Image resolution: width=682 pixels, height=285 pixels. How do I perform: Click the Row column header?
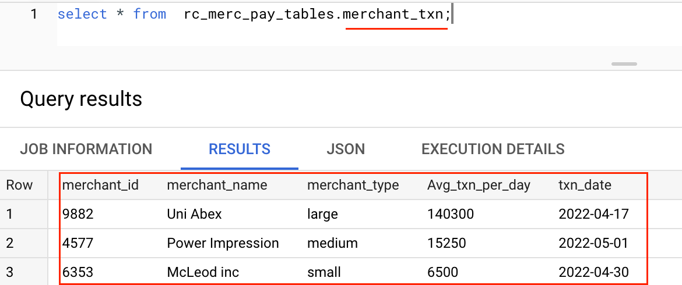click(20, 185)
